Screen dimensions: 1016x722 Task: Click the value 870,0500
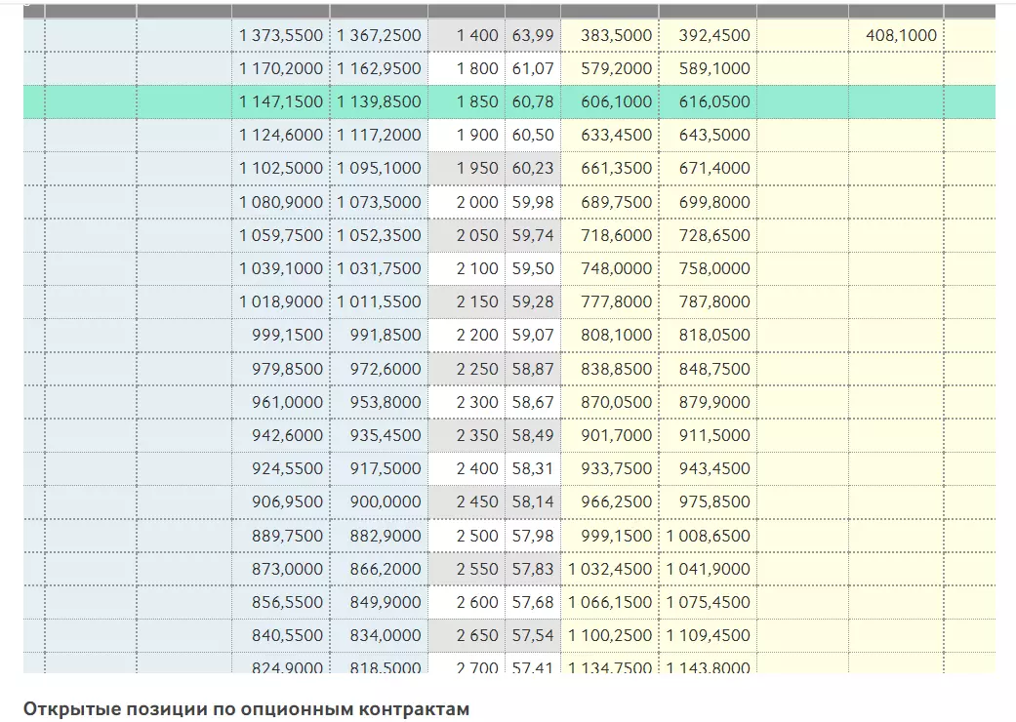click(616, 402)
